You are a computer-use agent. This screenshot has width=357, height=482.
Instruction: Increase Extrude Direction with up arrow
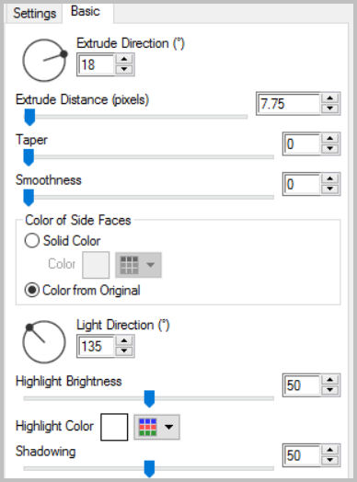point(124,59)
